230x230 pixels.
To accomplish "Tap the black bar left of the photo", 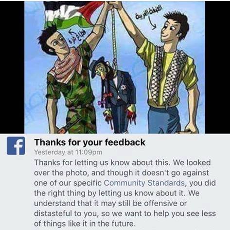I will pos(12,67).
